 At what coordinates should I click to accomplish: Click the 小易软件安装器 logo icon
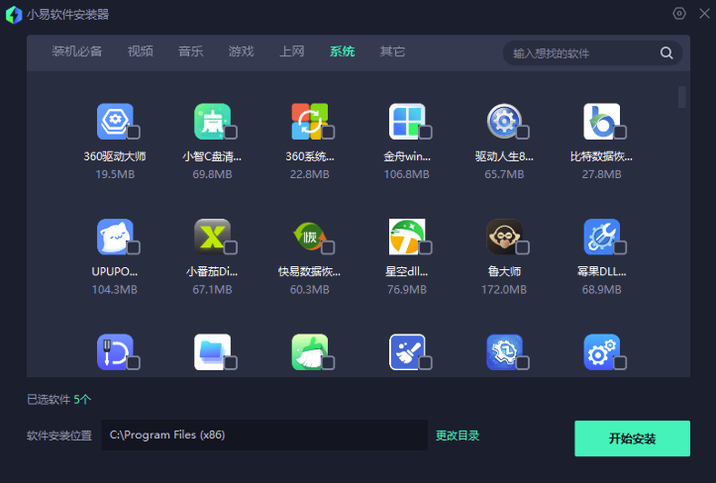14,15
